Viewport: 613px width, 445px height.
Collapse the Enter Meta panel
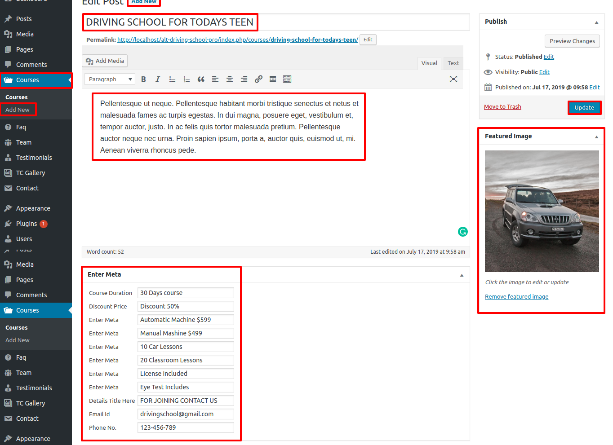pos(462,275)
